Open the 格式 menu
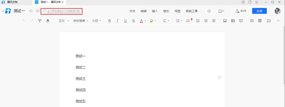The width and height of the screenshot is (285, 107). pos(166,11)
